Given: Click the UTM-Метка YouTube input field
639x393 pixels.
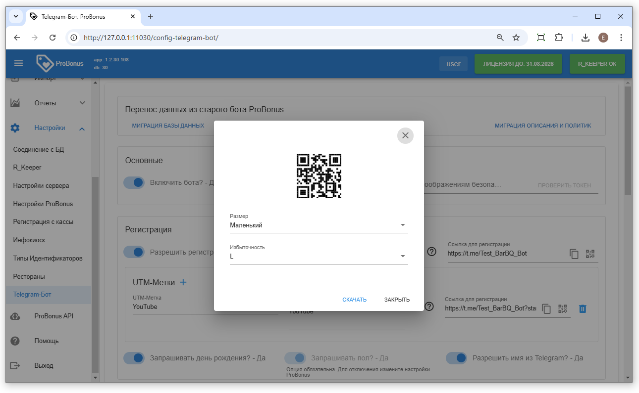Looking at the screenshot, I should [x=205, y=306].
